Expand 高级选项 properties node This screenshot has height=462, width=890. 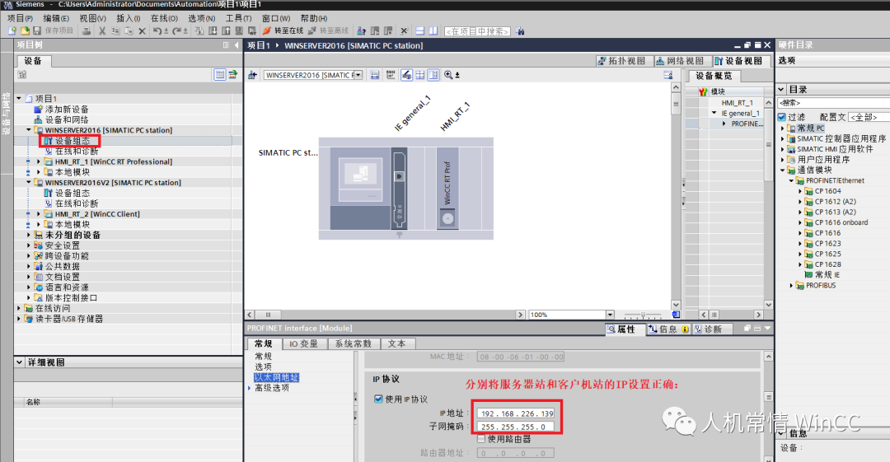click(x=250, y=388)
